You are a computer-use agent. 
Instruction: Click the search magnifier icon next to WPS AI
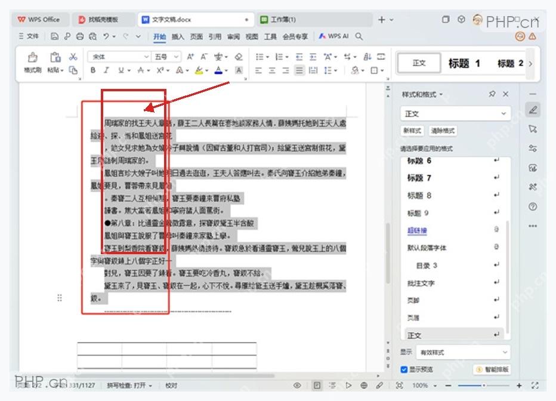359,36
